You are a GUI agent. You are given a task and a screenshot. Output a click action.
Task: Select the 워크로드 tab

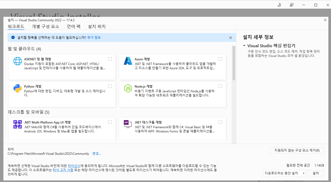tap(16, 26)
